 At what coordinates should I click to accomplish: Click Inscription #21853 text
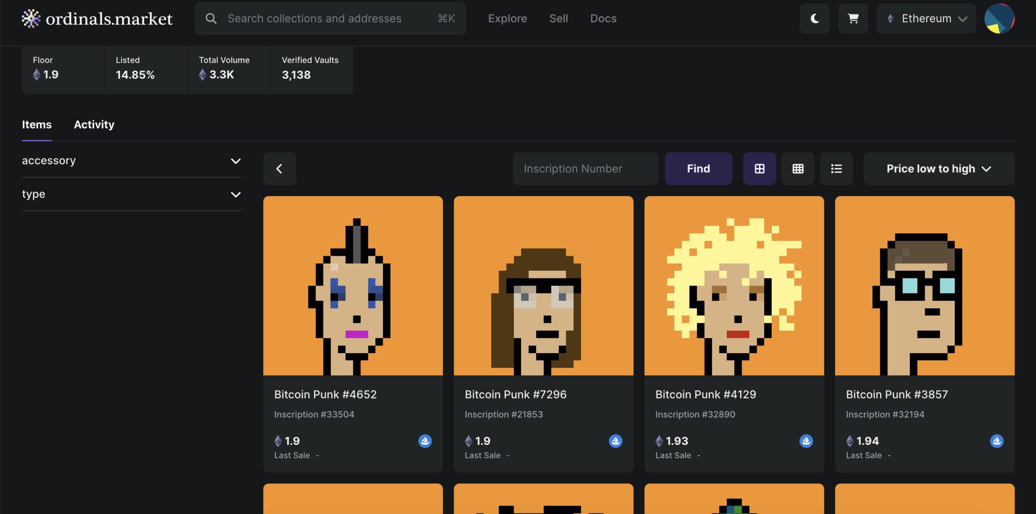tap(504, 414)
